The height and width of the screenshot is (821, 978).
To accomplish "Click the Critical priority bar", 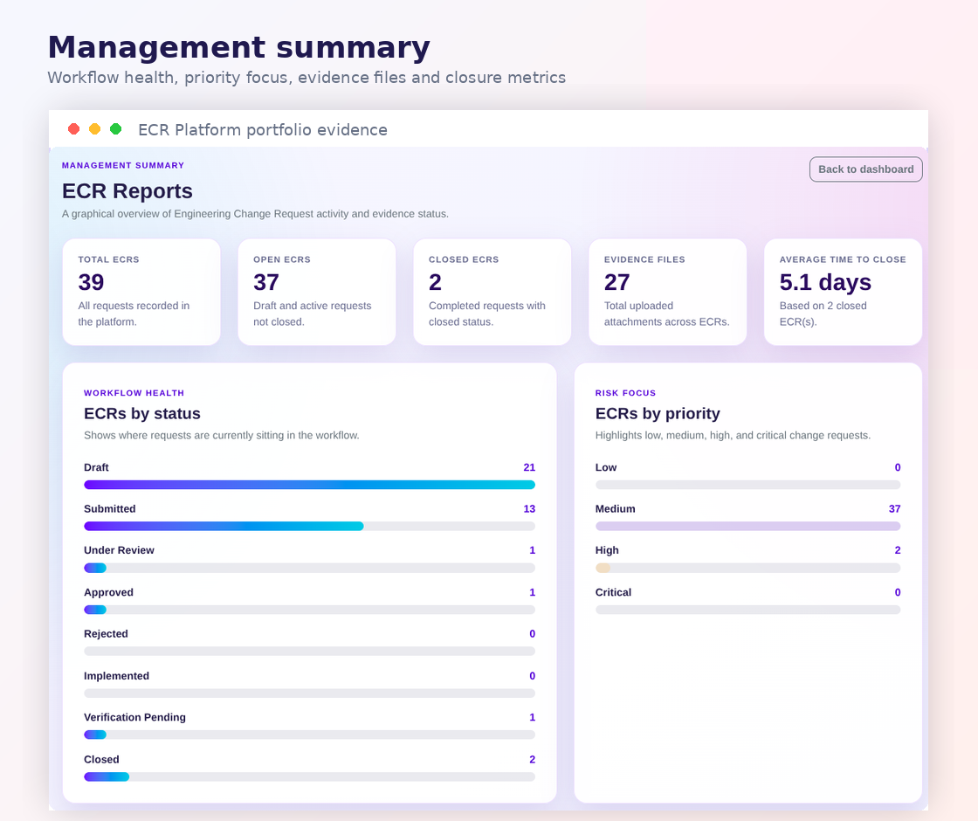I will 747,610.
